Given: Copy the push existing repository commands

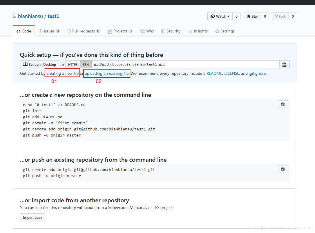Looking at the screenshot, I should click(x=283, y=169).
